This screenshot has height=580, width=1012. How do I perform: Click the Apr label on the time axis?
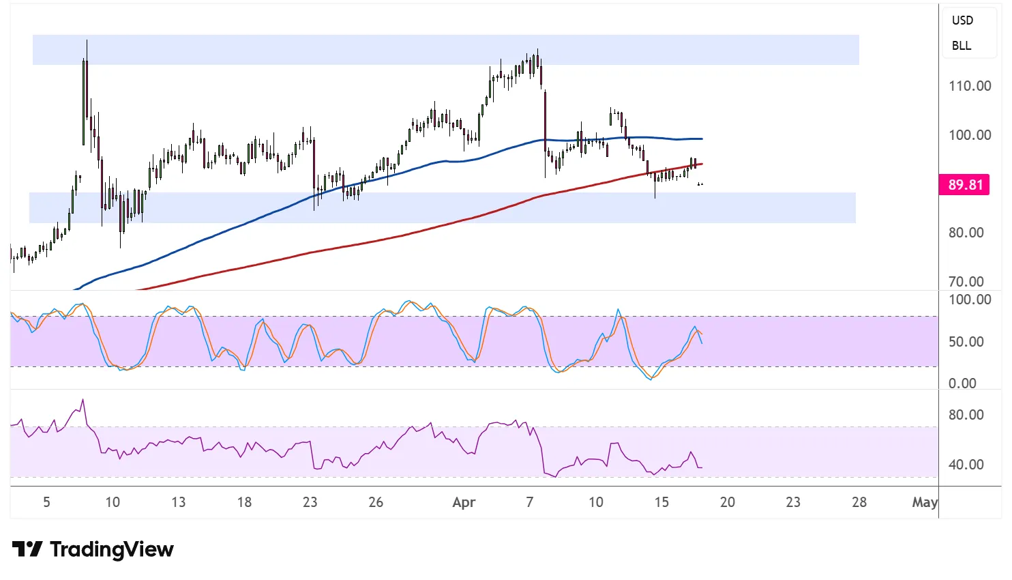point(464,503)
